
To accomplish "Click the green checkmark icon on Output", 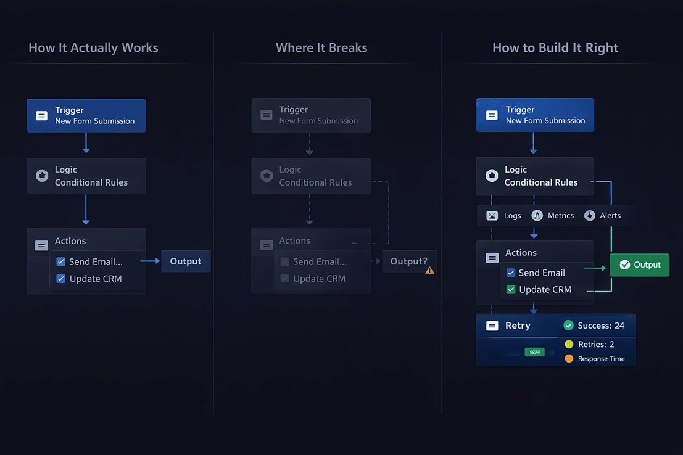I will coord(624,264).
